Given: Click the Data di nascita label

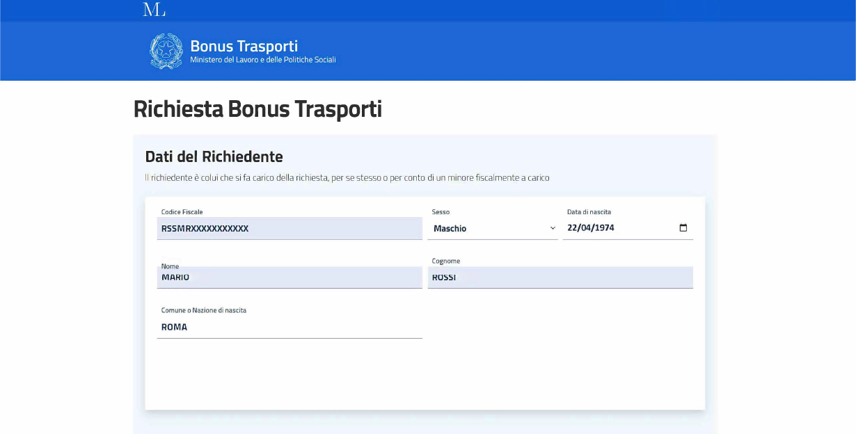Looking at the screenshot, I should tap(589, 211).
